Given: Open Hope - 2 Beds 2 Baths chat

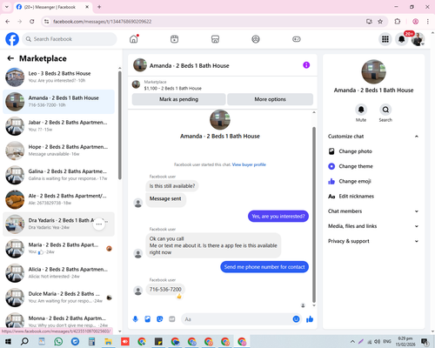Looking at the screenshot, I should click(59, 151).
